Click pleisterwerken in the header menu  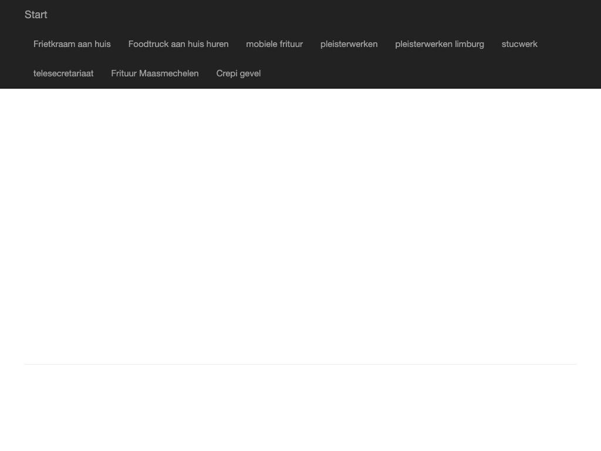349,44
